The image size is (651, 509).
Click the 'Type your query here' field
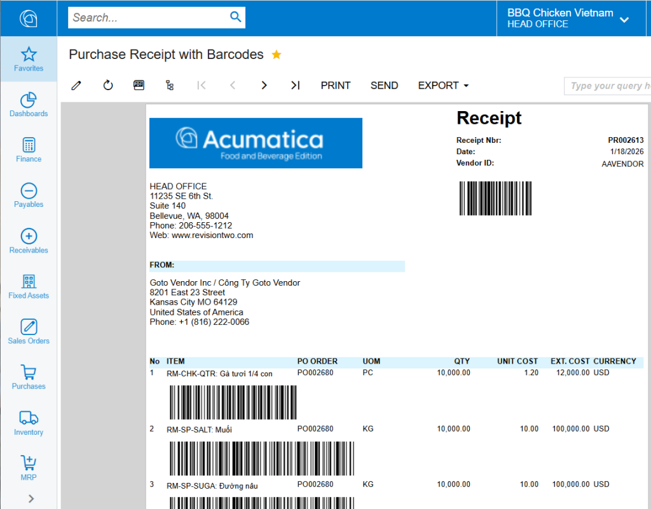click(607, 86)
